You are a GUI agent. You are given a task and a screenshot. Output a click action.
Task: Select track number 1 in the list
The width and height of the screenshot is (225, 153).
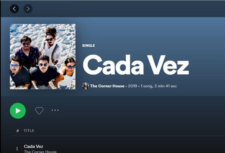click(x=17, y=149)
